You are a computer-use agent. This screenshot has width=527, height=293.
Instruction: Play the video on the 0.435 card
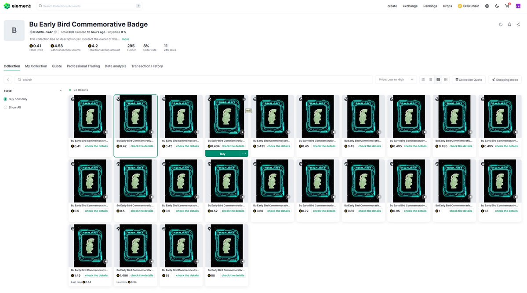(x=288, y=132)
